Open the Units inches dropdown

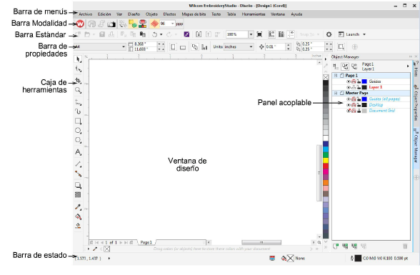pyautogui.click(x=251, y=46)
